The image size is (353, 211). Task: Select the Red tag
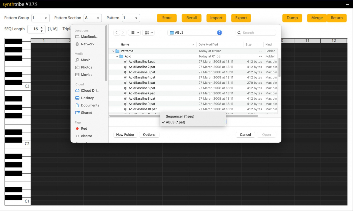(84, 128)
